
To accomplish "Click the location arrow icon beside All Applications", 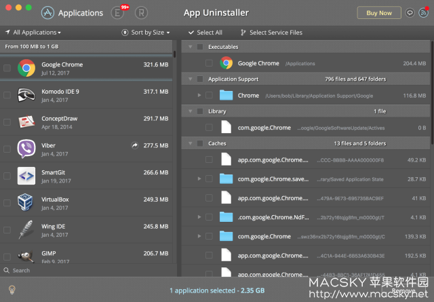I will click(x=7, y=32).
